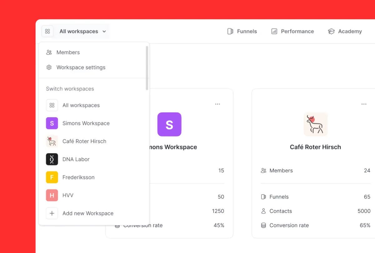Click the value 50 on Simons Workspace card
The height and width of the screenshot is (253, 375).
(x=221, y=197)
